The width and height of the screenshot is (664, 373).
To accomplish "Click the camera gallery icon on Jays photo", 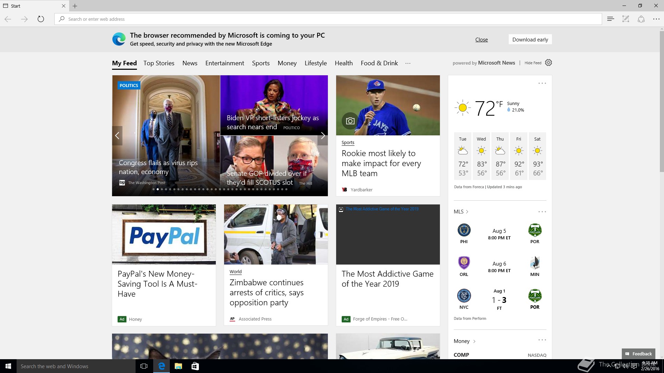I will 350,121.
